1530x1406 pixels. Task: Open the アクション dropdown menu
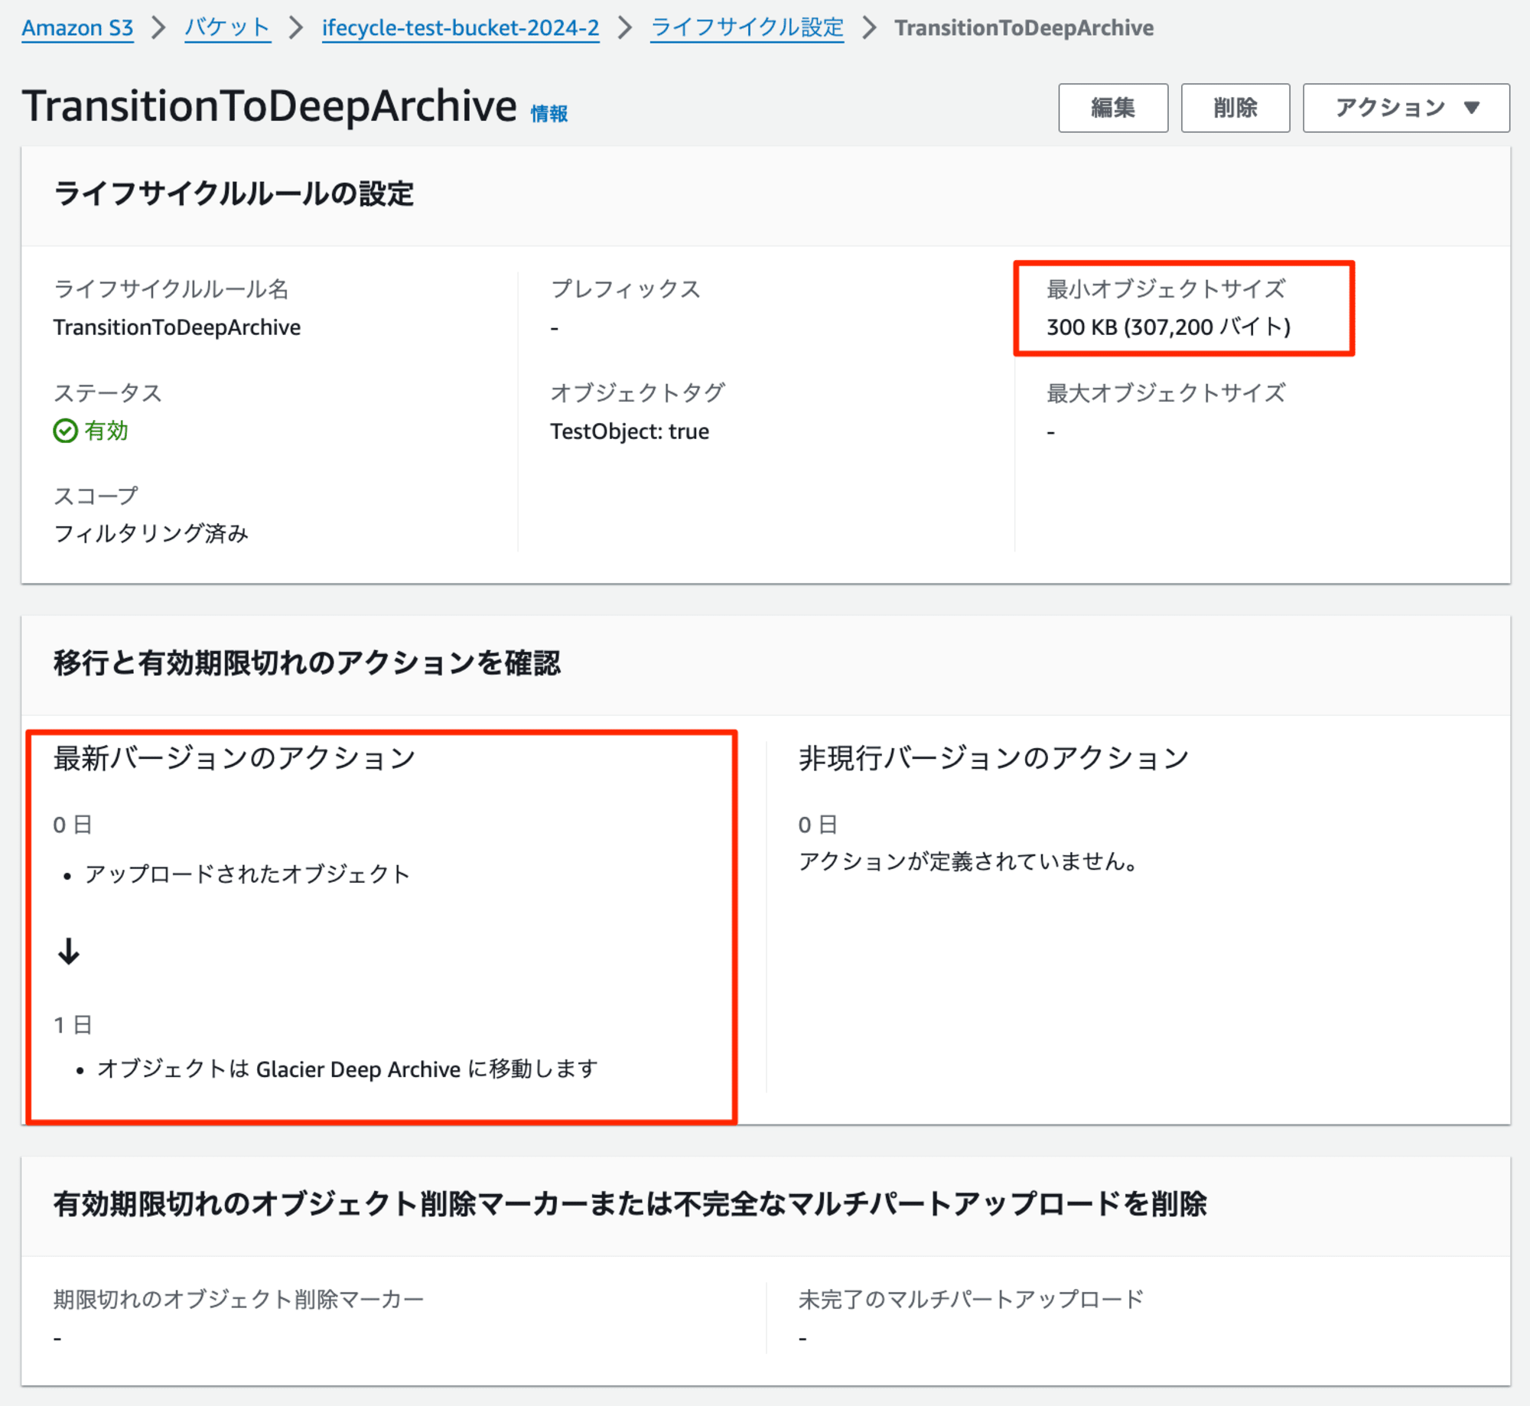pos(1406,108)
